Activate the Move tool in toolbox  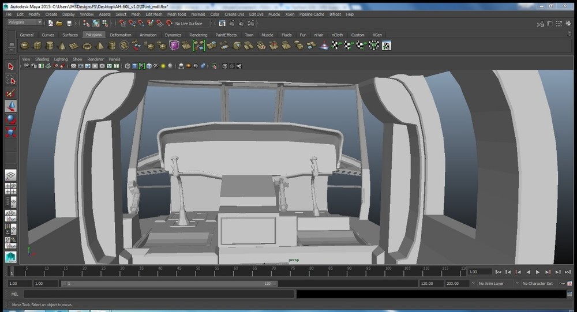coord(10,106)
